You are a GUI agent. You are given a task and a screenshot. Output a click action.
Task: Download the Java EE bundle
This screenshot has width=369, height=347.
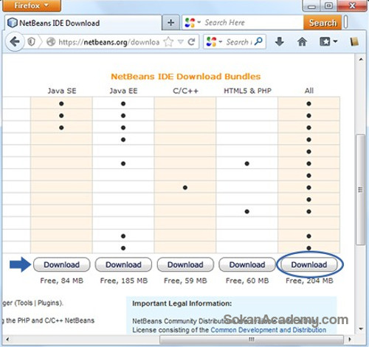click(123, 264)
